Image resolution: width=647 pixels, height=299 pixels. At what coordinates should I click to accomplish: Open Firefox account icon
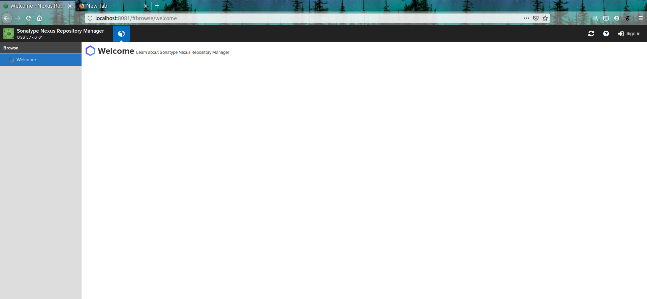pos(617,18)
